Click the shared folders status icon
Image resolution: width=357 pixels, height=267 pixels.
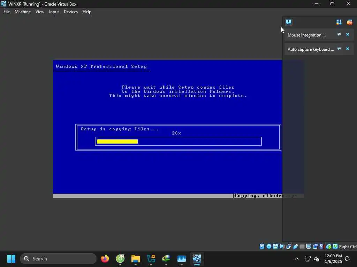(x=302, y=246)
